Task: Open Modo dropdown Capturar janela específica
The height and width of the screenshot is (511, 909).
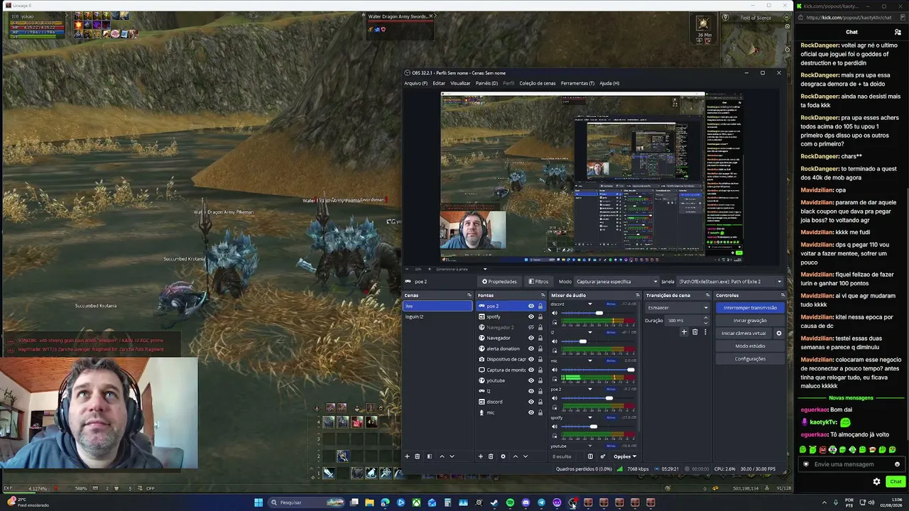Action: [615, 282]
